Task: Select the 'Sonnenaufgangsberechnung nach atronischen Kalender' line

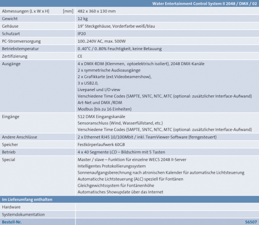Action: coord(161,172)
